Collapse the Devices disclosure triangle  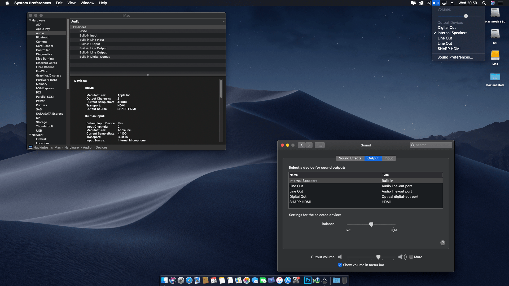point(73,27)
